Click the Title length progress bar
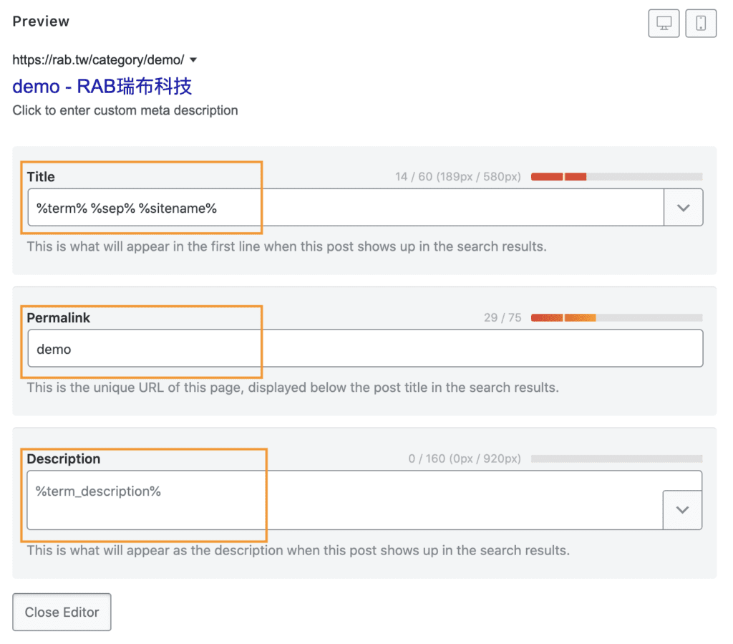Image resolution: width=733 pixels, height=644 pixels. click(616, 176)
